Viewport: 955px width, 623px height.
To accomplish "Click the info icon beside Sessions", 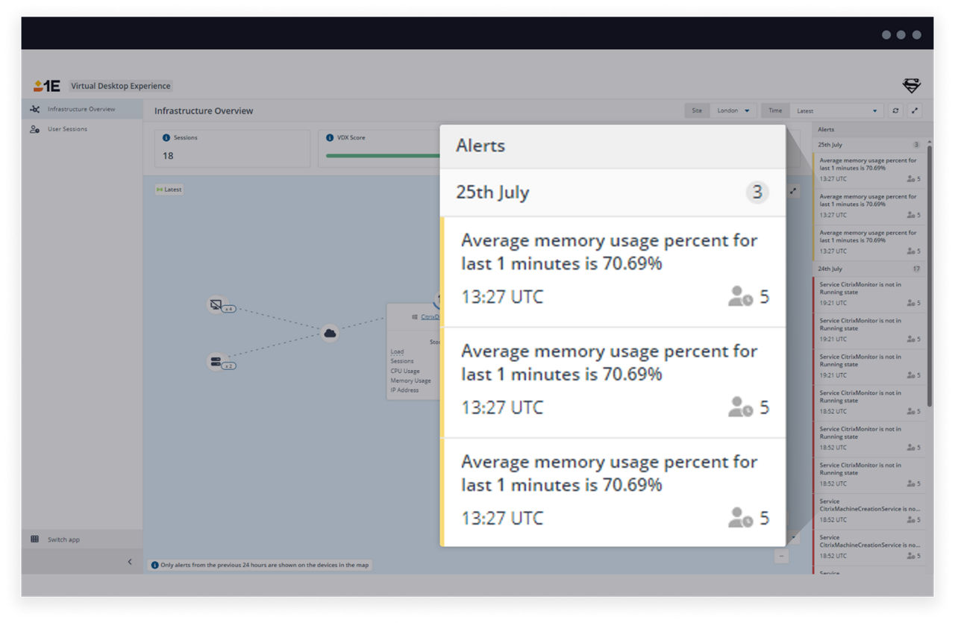I will click(166, 137).
